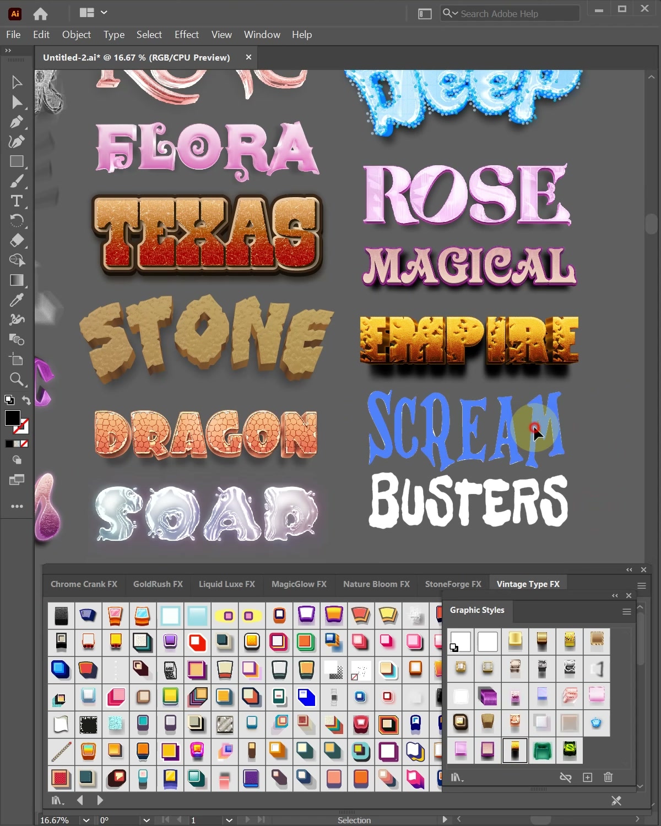Activate the Eyedropper tool
661x826 pixels.
pyautogui.click(x=17, y=300)
